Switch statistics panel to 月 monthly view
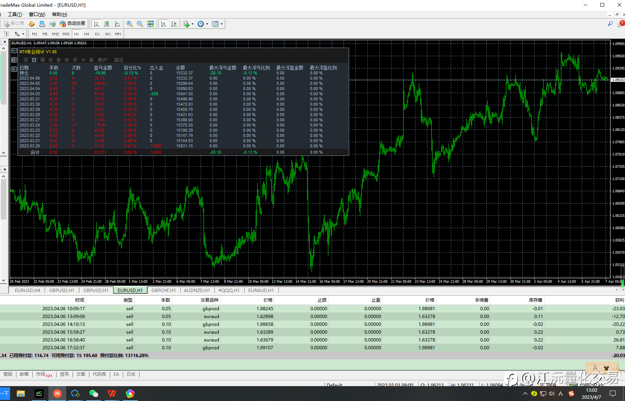Viewport: 625px width, 401px height. [x=50, y=60]
